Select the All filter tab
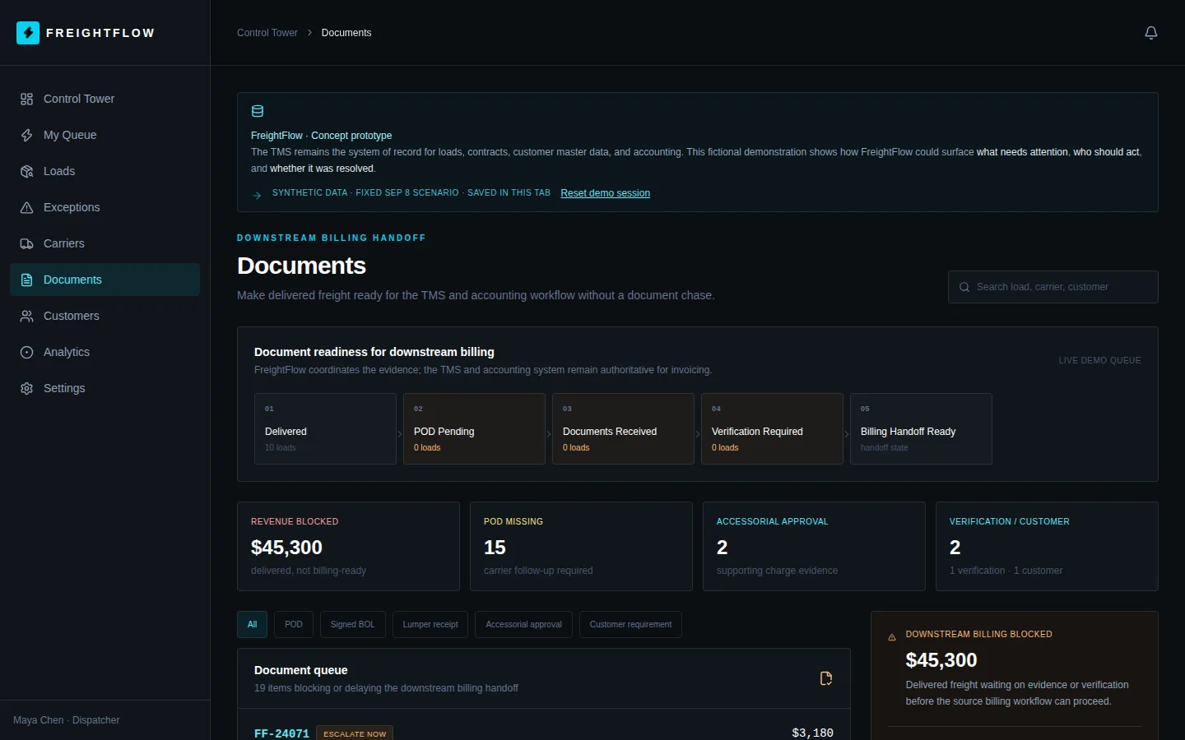This screenshot has width=1185, height=740. 252,625
